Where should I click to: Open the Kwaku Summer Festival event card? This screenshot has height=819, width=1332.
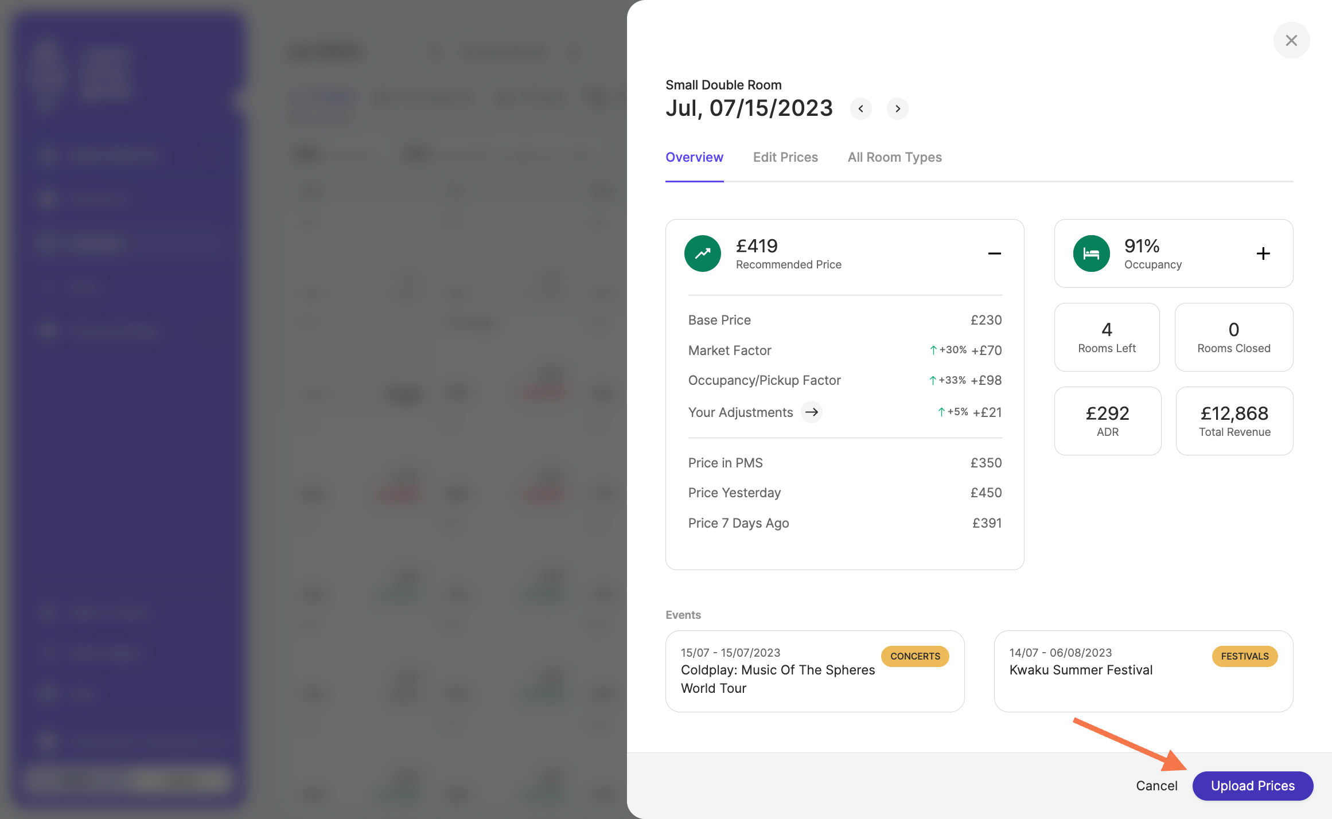pos(1143,671)
